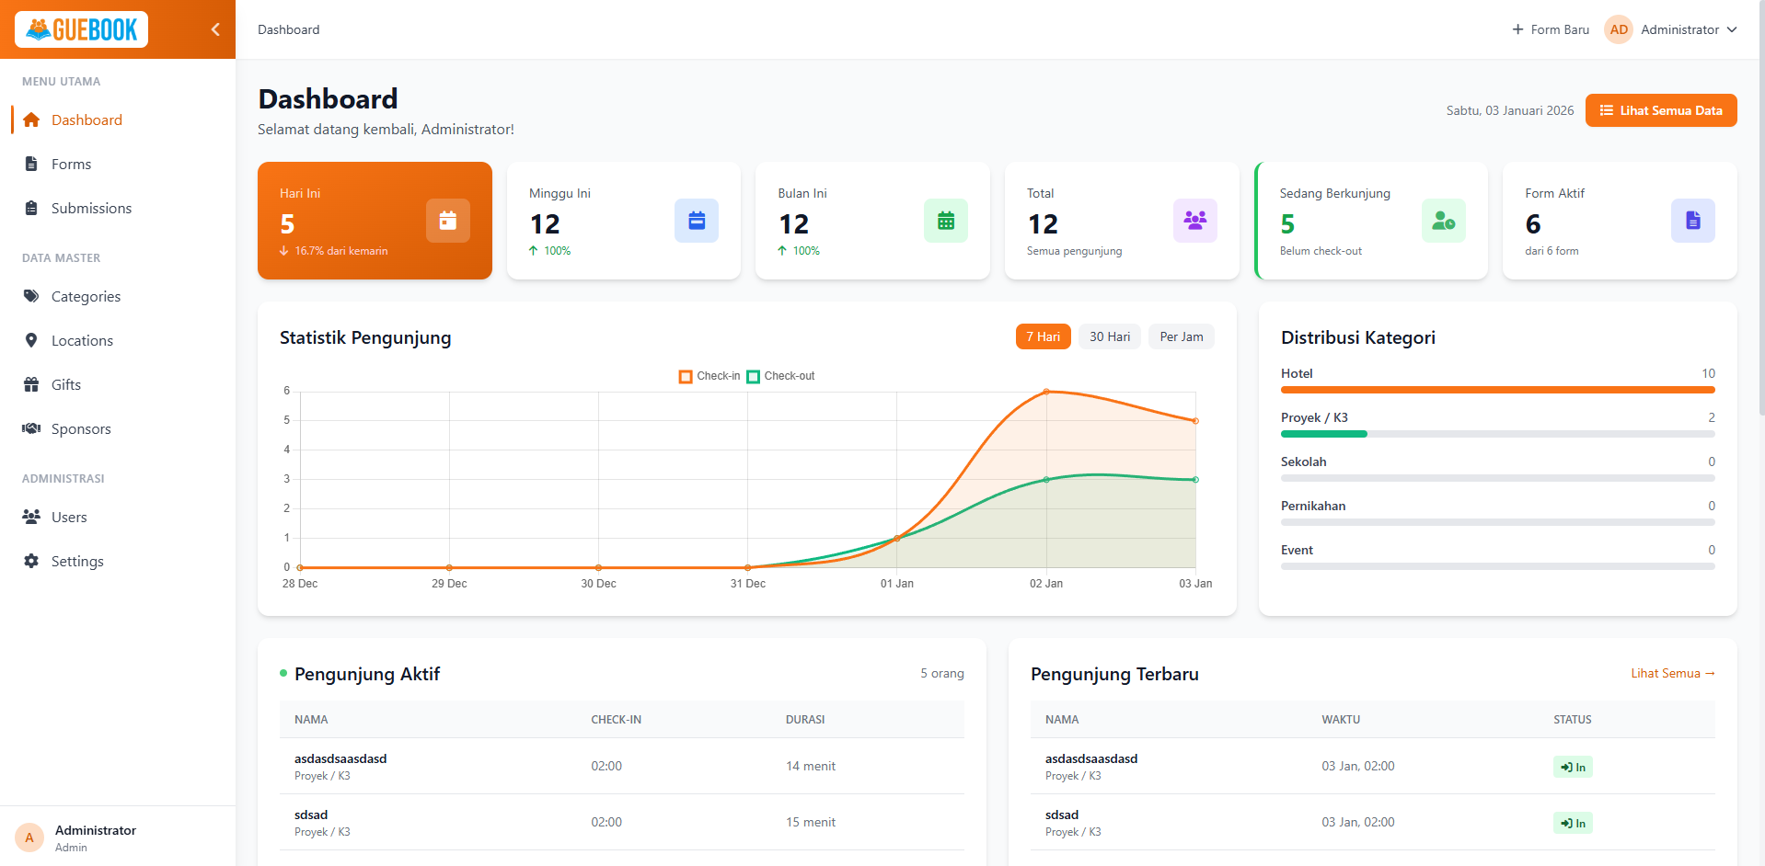This screenshot has width=1765, height=866.
Task: Click the Categories tag icon
Action: [x=31, y=296]
